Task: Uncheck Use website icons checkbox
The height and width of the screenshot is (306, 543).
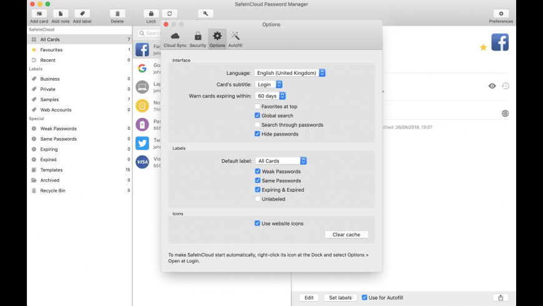Action: click(257, 223)
